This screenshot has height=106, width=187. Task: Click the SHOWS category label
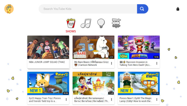tap(71, 31)
